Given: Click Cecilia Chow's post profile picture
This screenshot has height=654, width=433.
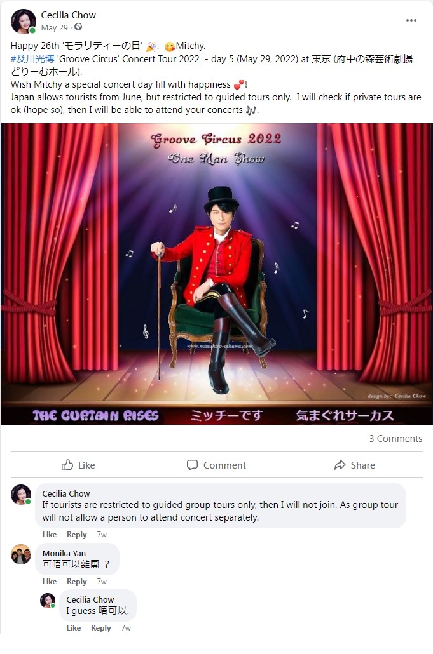Looking at the screenshot, I should point(23,21).
